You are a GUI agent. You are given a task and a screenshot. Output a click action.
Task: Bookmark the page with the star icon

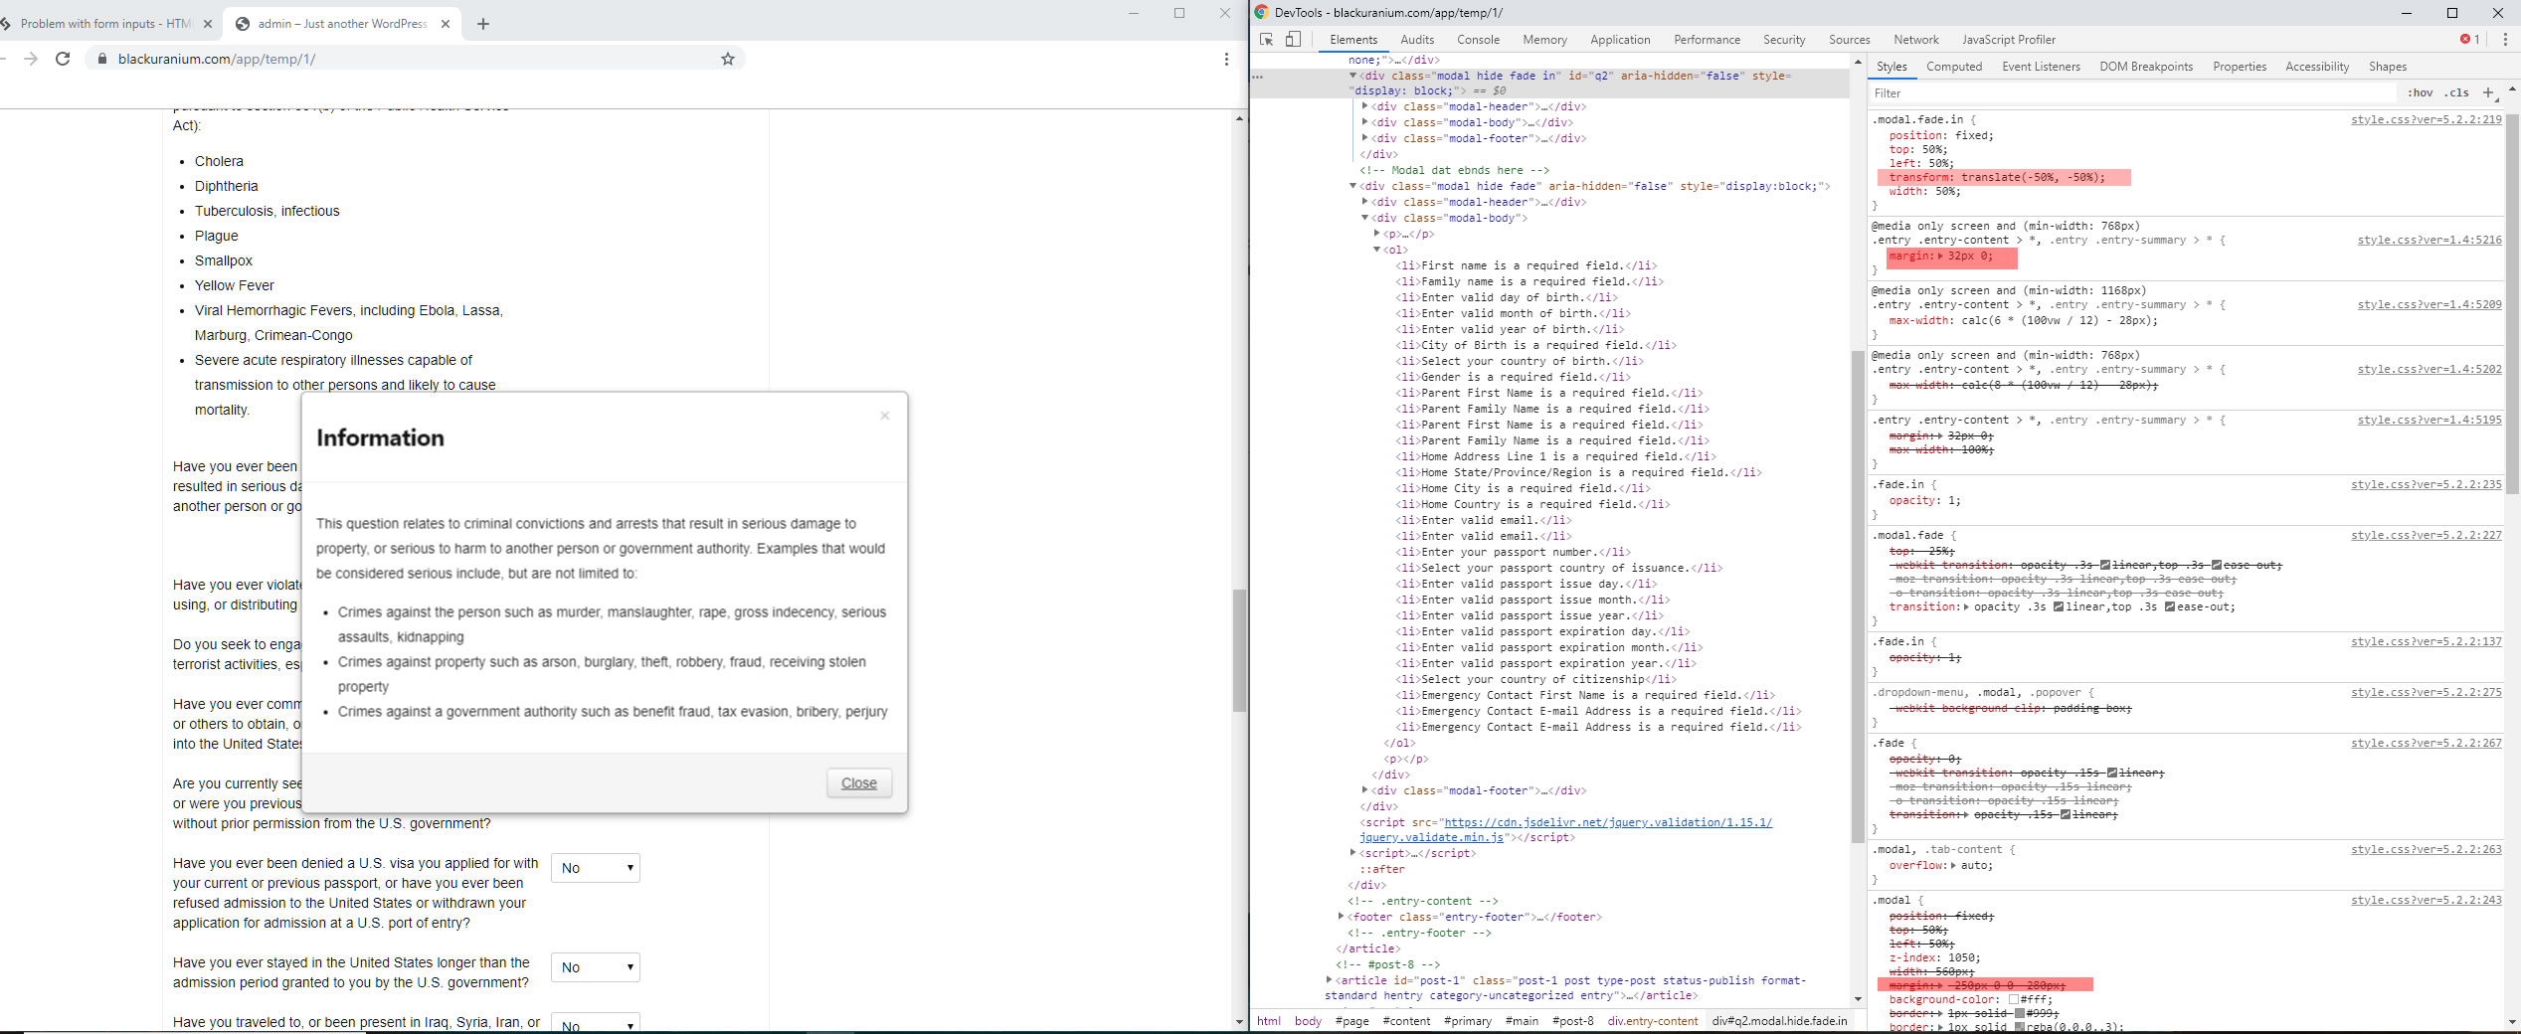pos(728,59)
